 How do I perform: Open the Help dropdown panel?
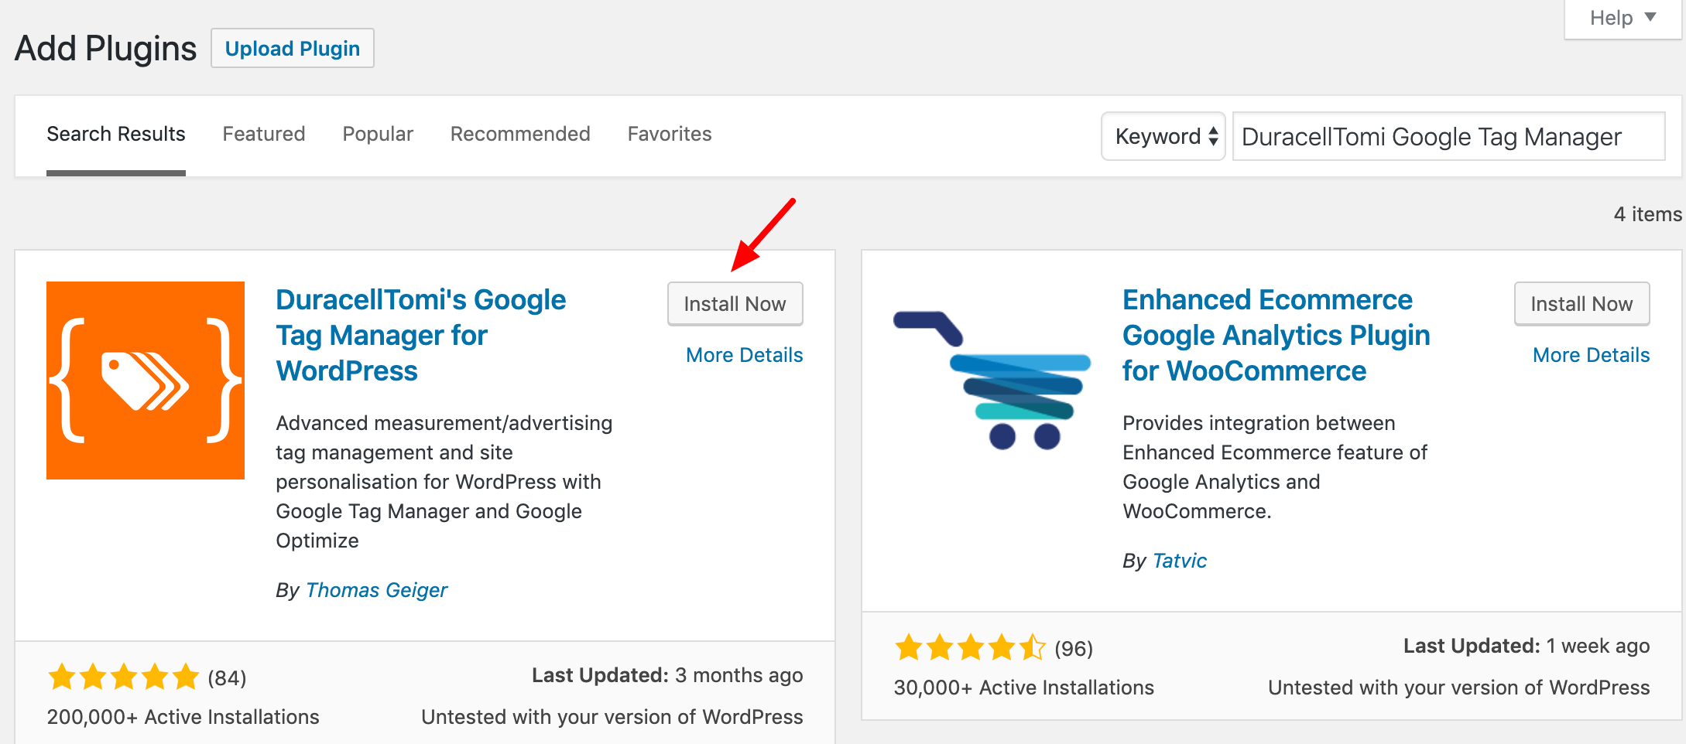coord(1623,18)
